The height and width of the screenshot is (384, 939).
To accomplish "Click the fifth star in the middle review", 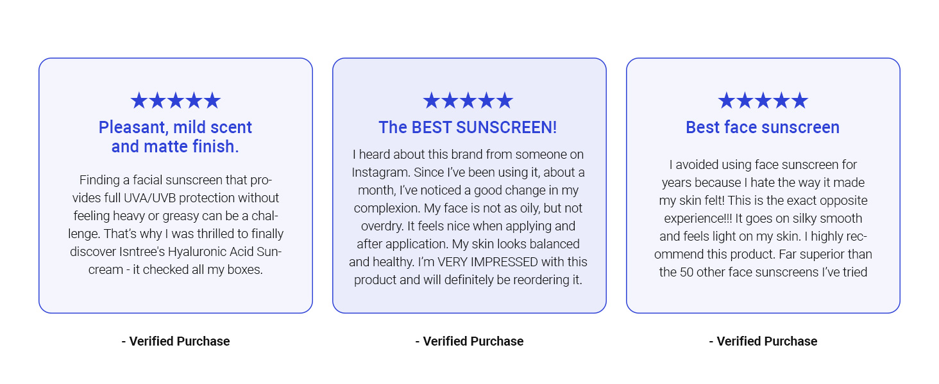I will (x=505, y=100).
